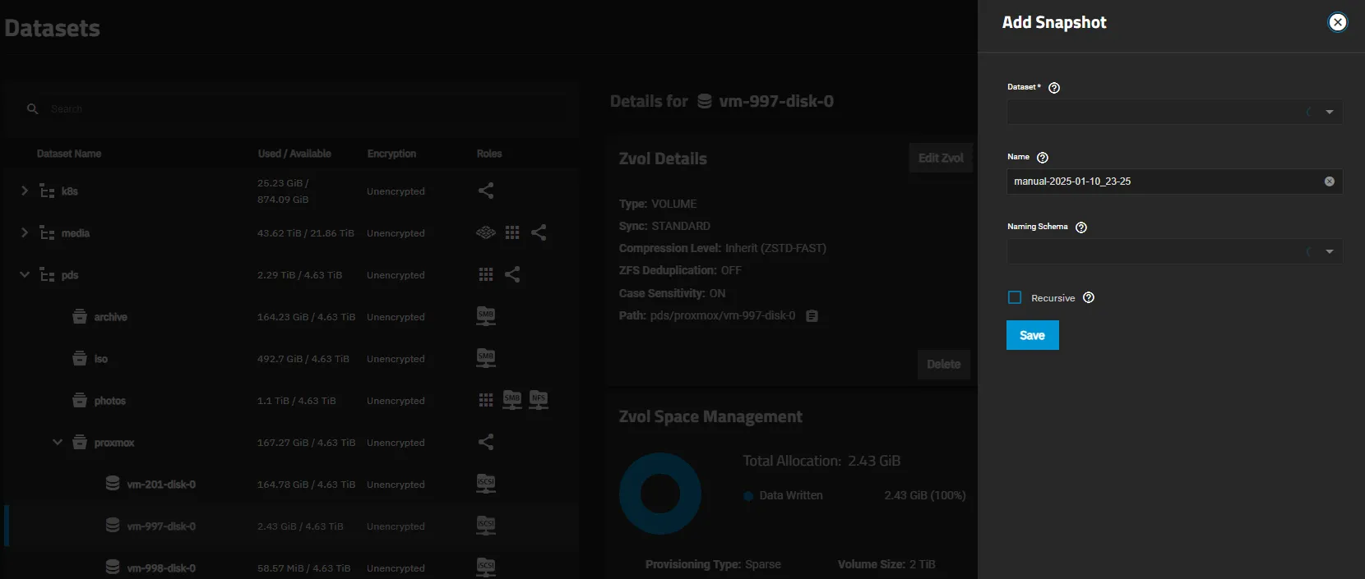The width and height of the screenshot is (1365, 579).
Task: Click the first role icon on media row
Action: [486, 232]
